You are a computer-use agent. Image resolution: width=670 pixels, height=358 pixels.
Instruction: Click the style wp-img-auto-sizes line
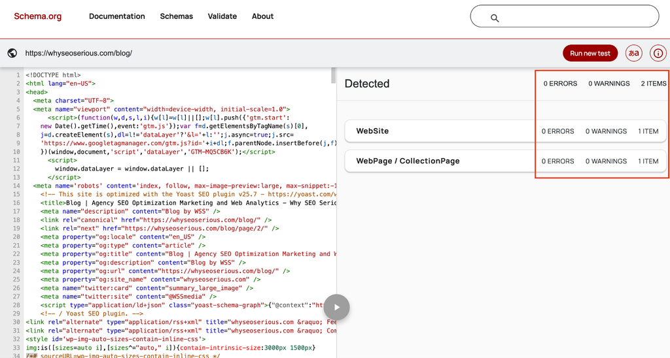pos(116,339)
